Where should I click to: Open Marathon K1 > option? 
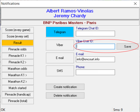(x=18, y=75)
